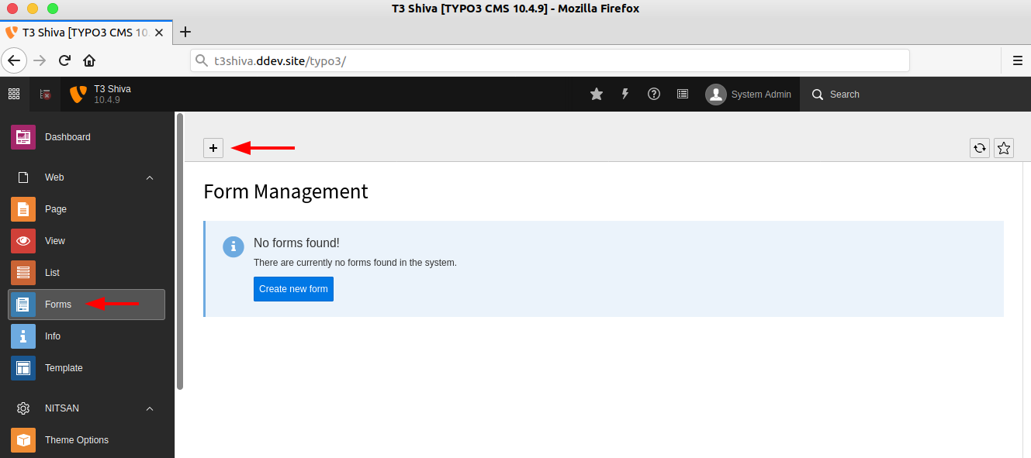Open the TYPO3 help menu
The width and height of the screenshot is (1031, 458).
pyautogui.click(x=653, y=94)
